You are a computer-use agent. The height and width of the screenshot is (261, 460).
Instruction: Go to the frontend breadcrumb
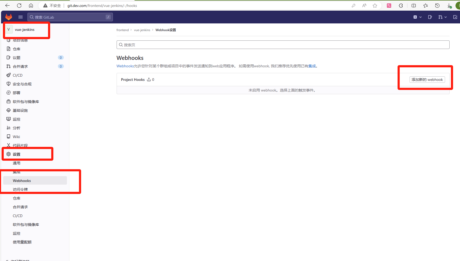coord(122,30)
